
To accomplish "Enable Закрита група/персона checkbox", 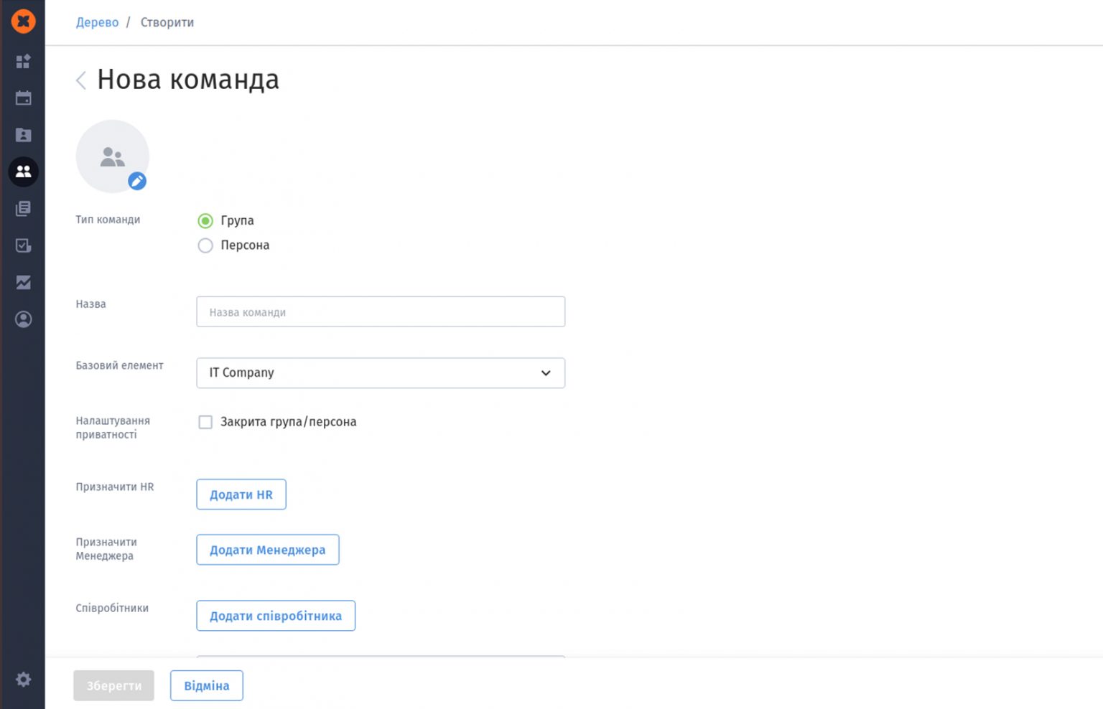I will (x=205, y=422).
